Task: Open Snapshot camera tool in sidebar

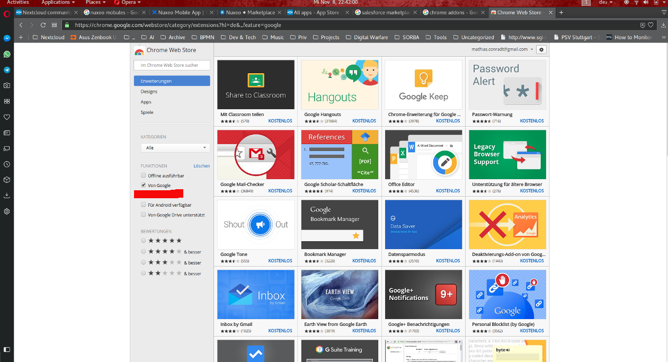Action: tap(7, 85)
